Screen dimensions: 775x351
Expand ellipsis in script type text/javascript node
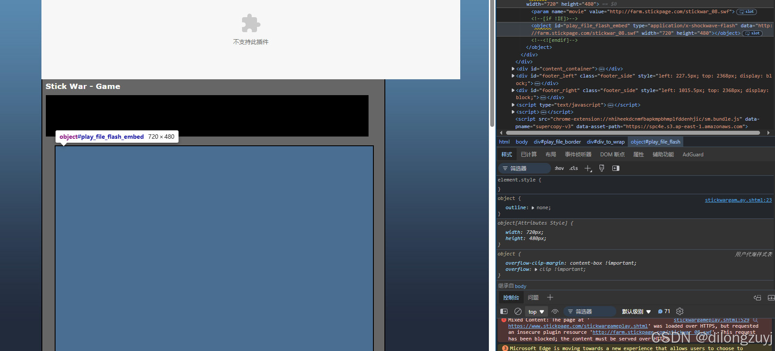pos(611,105)
